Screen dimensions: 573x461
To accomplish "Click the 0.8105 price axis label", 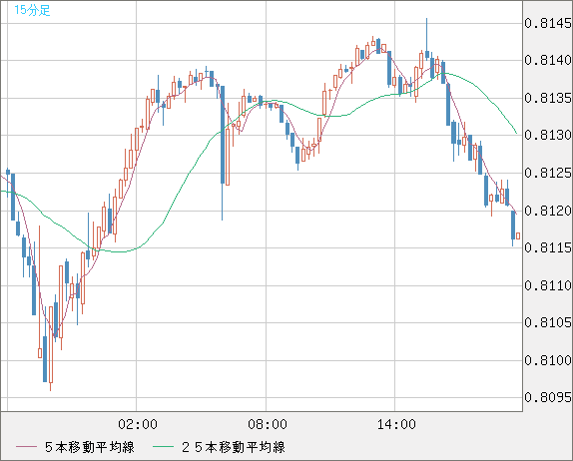I will click(x=548, y=322).
